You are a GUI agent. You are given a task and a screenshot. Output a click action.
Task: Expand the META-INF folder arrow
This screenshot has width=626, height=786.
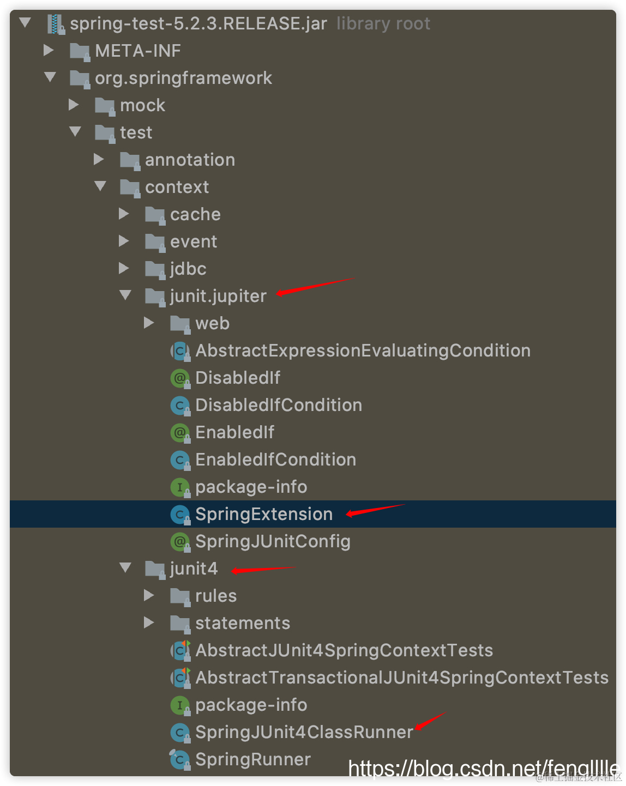(x=49, y=50)
